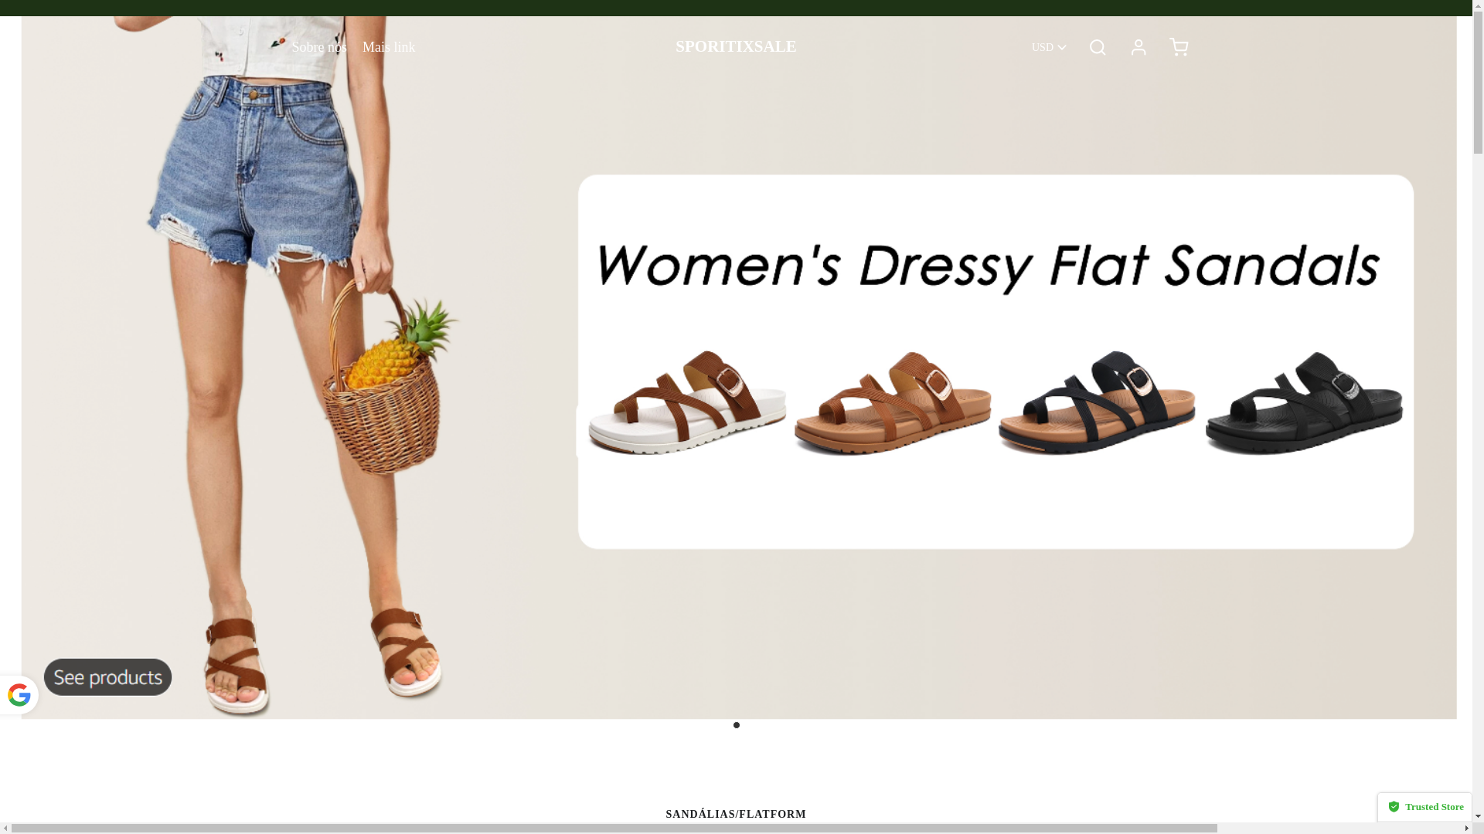Click the Trusted Store badge label
The width and height of the screenshot is (1484, 834).
pyautogui.click(x=1434, y=807)
